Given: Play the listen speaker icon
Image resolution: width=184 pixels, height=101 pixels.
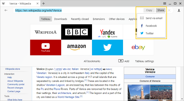Looking at the screenshot, I should coord(104,69).
